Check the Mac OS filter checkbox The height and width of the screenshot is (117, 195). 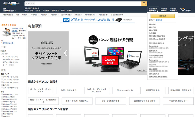tap(2, 114)
